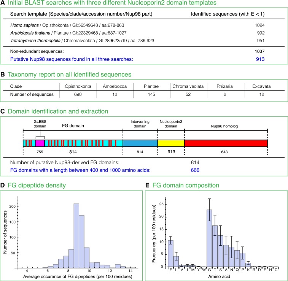Select the yellow Nucleoporin2 domain block

coord(171,143)
